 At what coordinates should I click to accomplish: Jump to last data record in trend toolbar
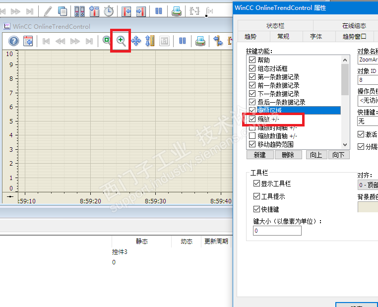point(89,41)
